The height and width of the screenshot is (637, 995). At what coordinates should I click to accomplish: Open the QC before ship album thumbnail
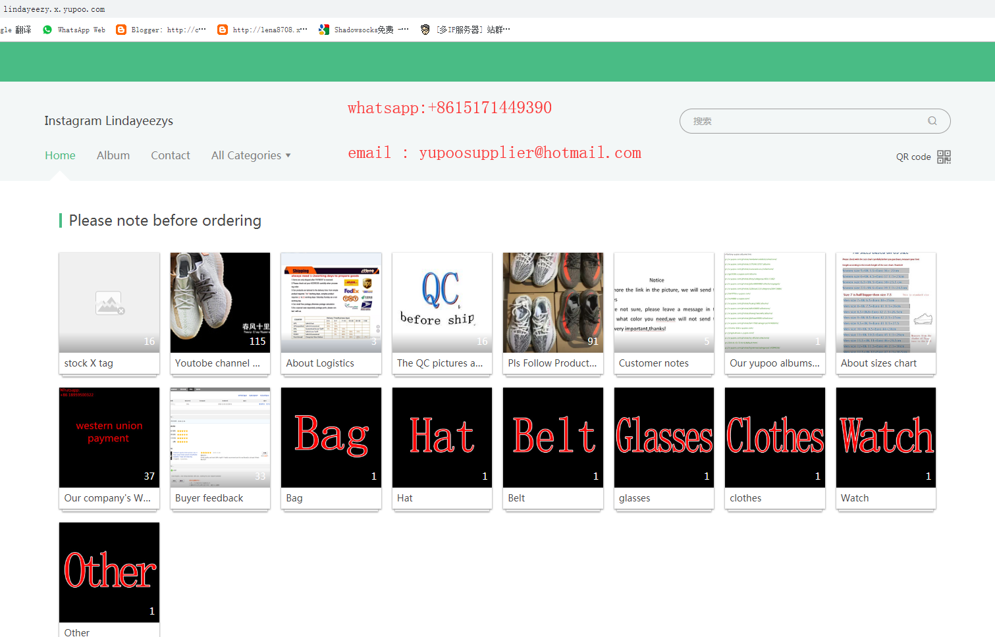442,303
